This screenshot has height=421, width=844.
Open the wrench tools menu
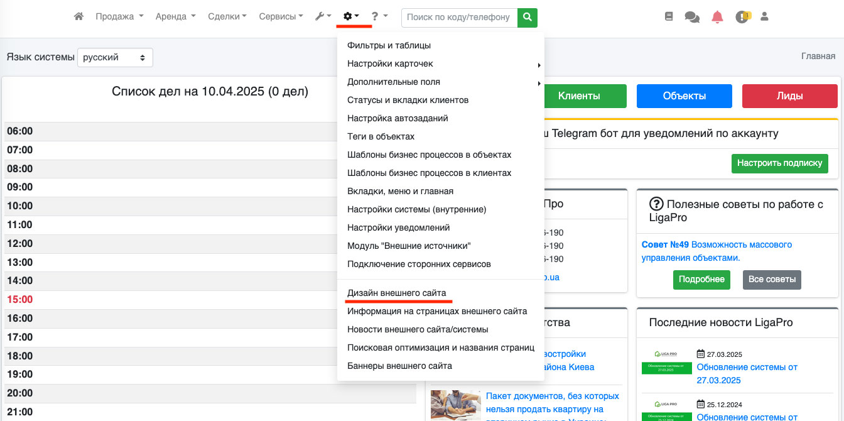click(323, 17)
